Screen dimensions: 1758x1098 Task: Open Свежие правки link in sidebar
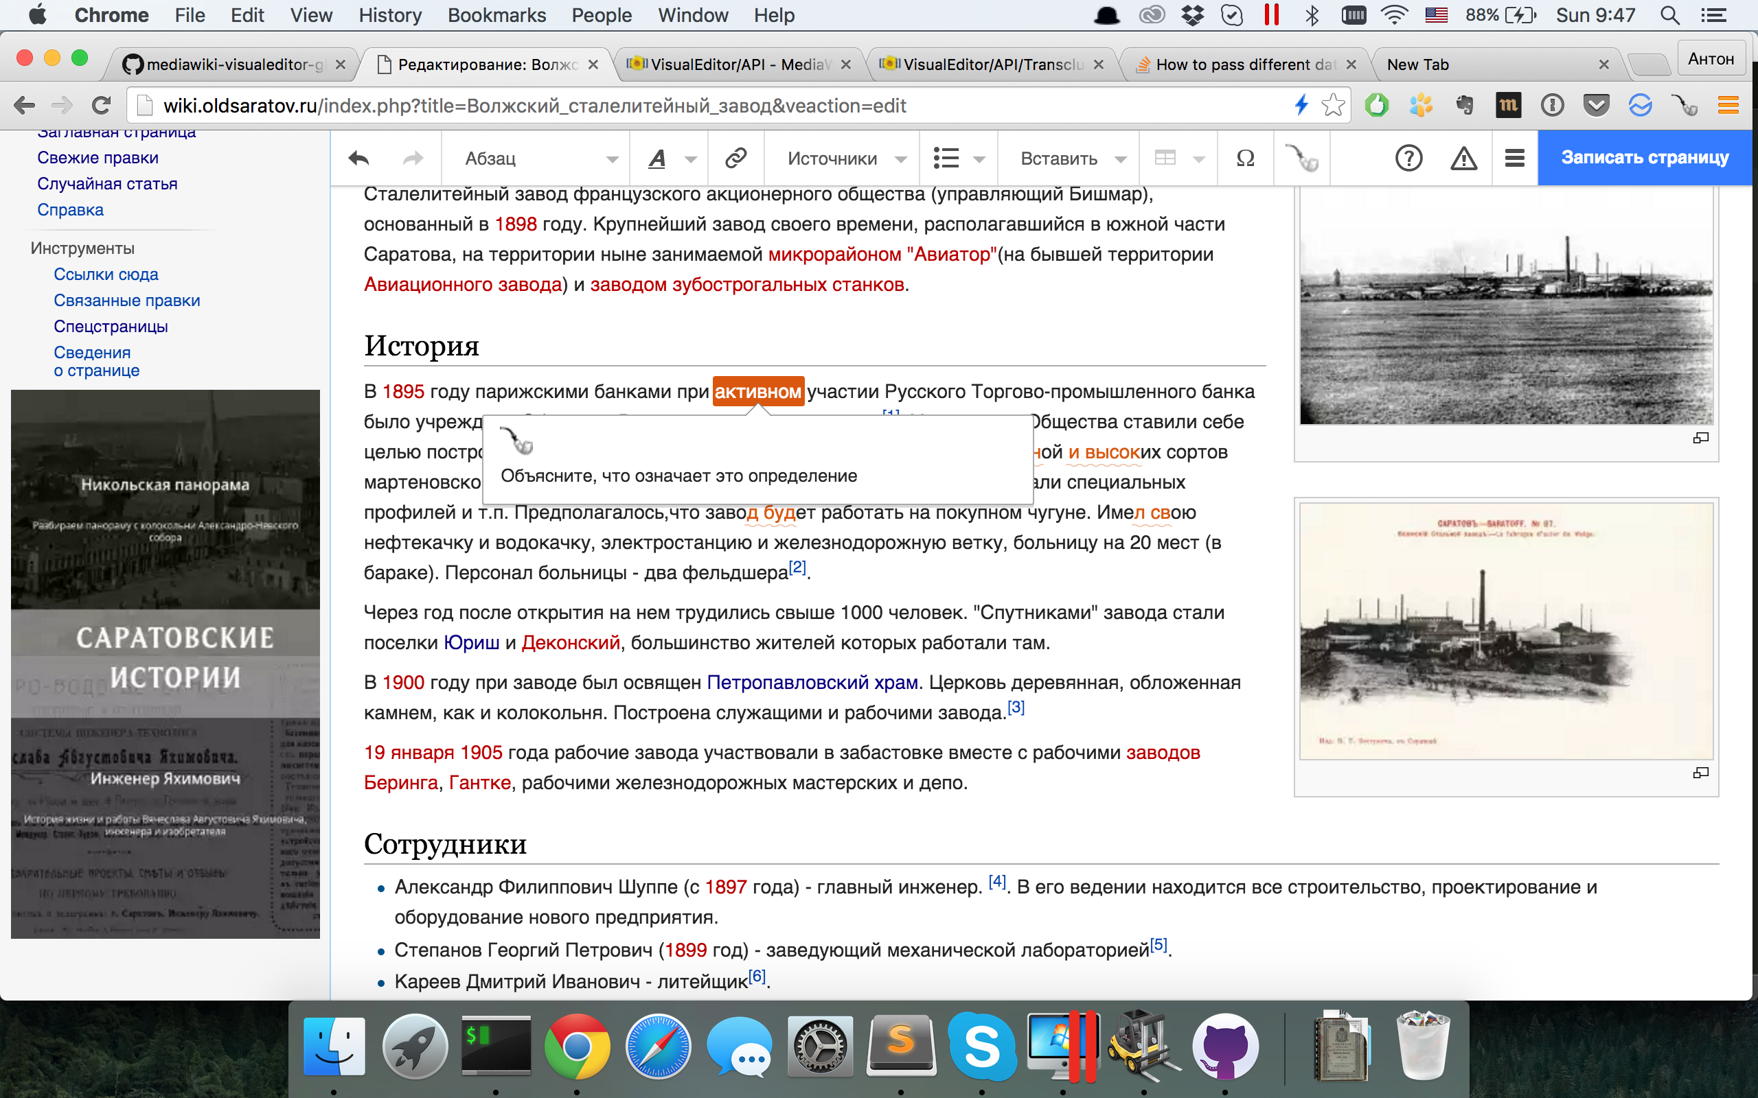pyautogui.click(x=98, y=158)
